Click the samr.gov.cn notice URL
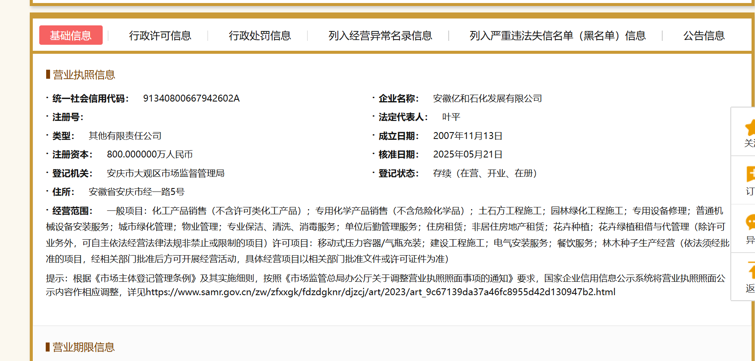This screenshot has width=755, height=361. (381, 292)
